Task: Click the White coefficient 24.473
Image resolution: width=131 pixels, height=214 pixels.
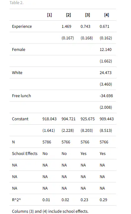Action: [105, 72]
